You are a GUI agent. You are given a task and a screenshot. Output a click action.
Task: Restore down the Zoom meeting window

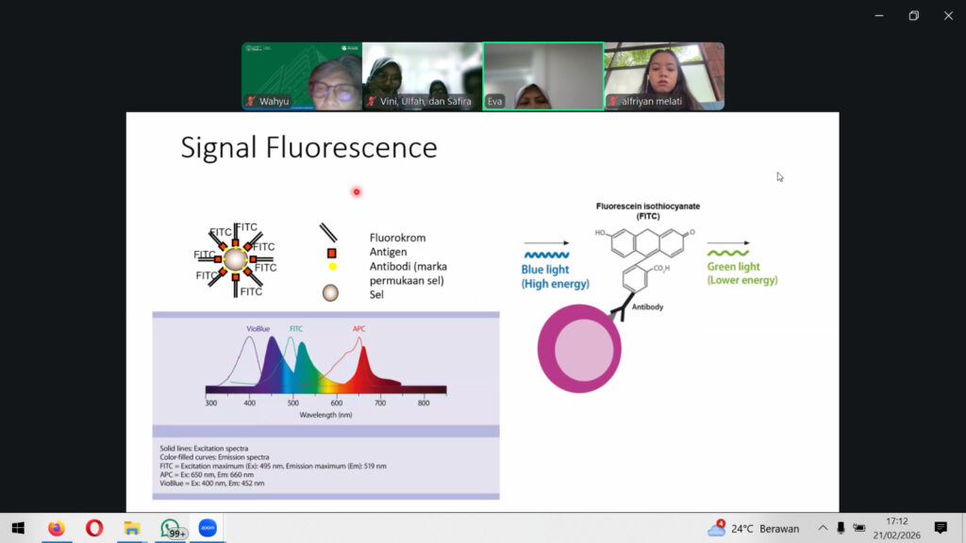[913, 15]
